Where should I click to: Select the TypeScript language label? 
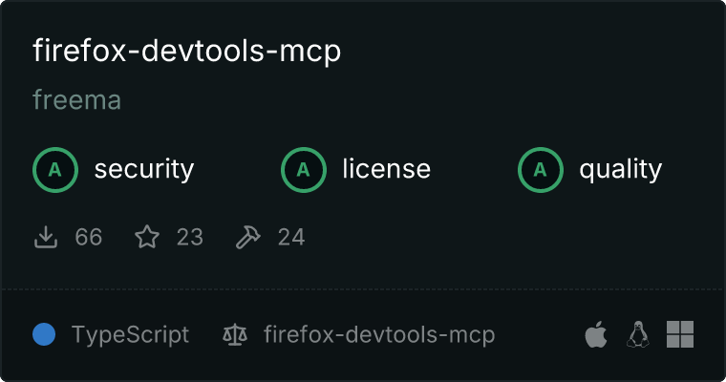pos(130,334)
